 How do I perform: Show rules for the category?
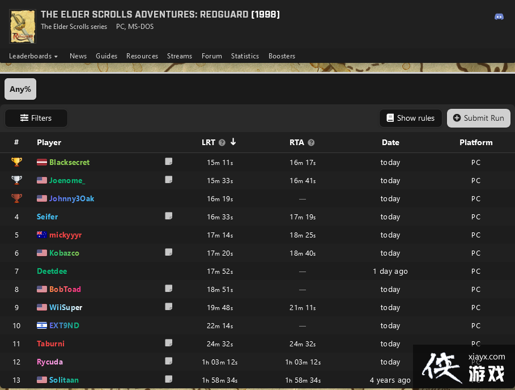pyautogui.click(x=410, y=118)
